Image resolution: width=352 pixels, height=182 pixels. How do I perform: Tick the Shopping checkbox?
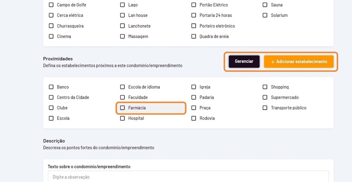(x=265, y=87)
